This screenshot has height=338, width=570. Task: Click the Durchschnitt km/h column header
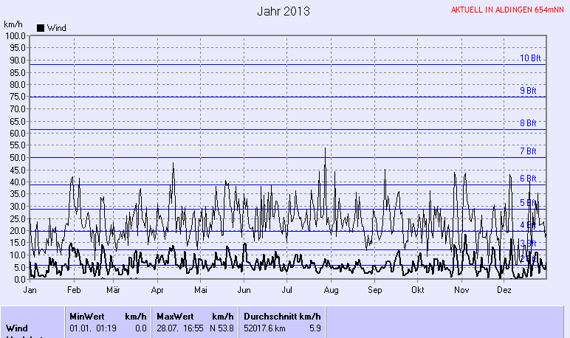coord(281,316)
